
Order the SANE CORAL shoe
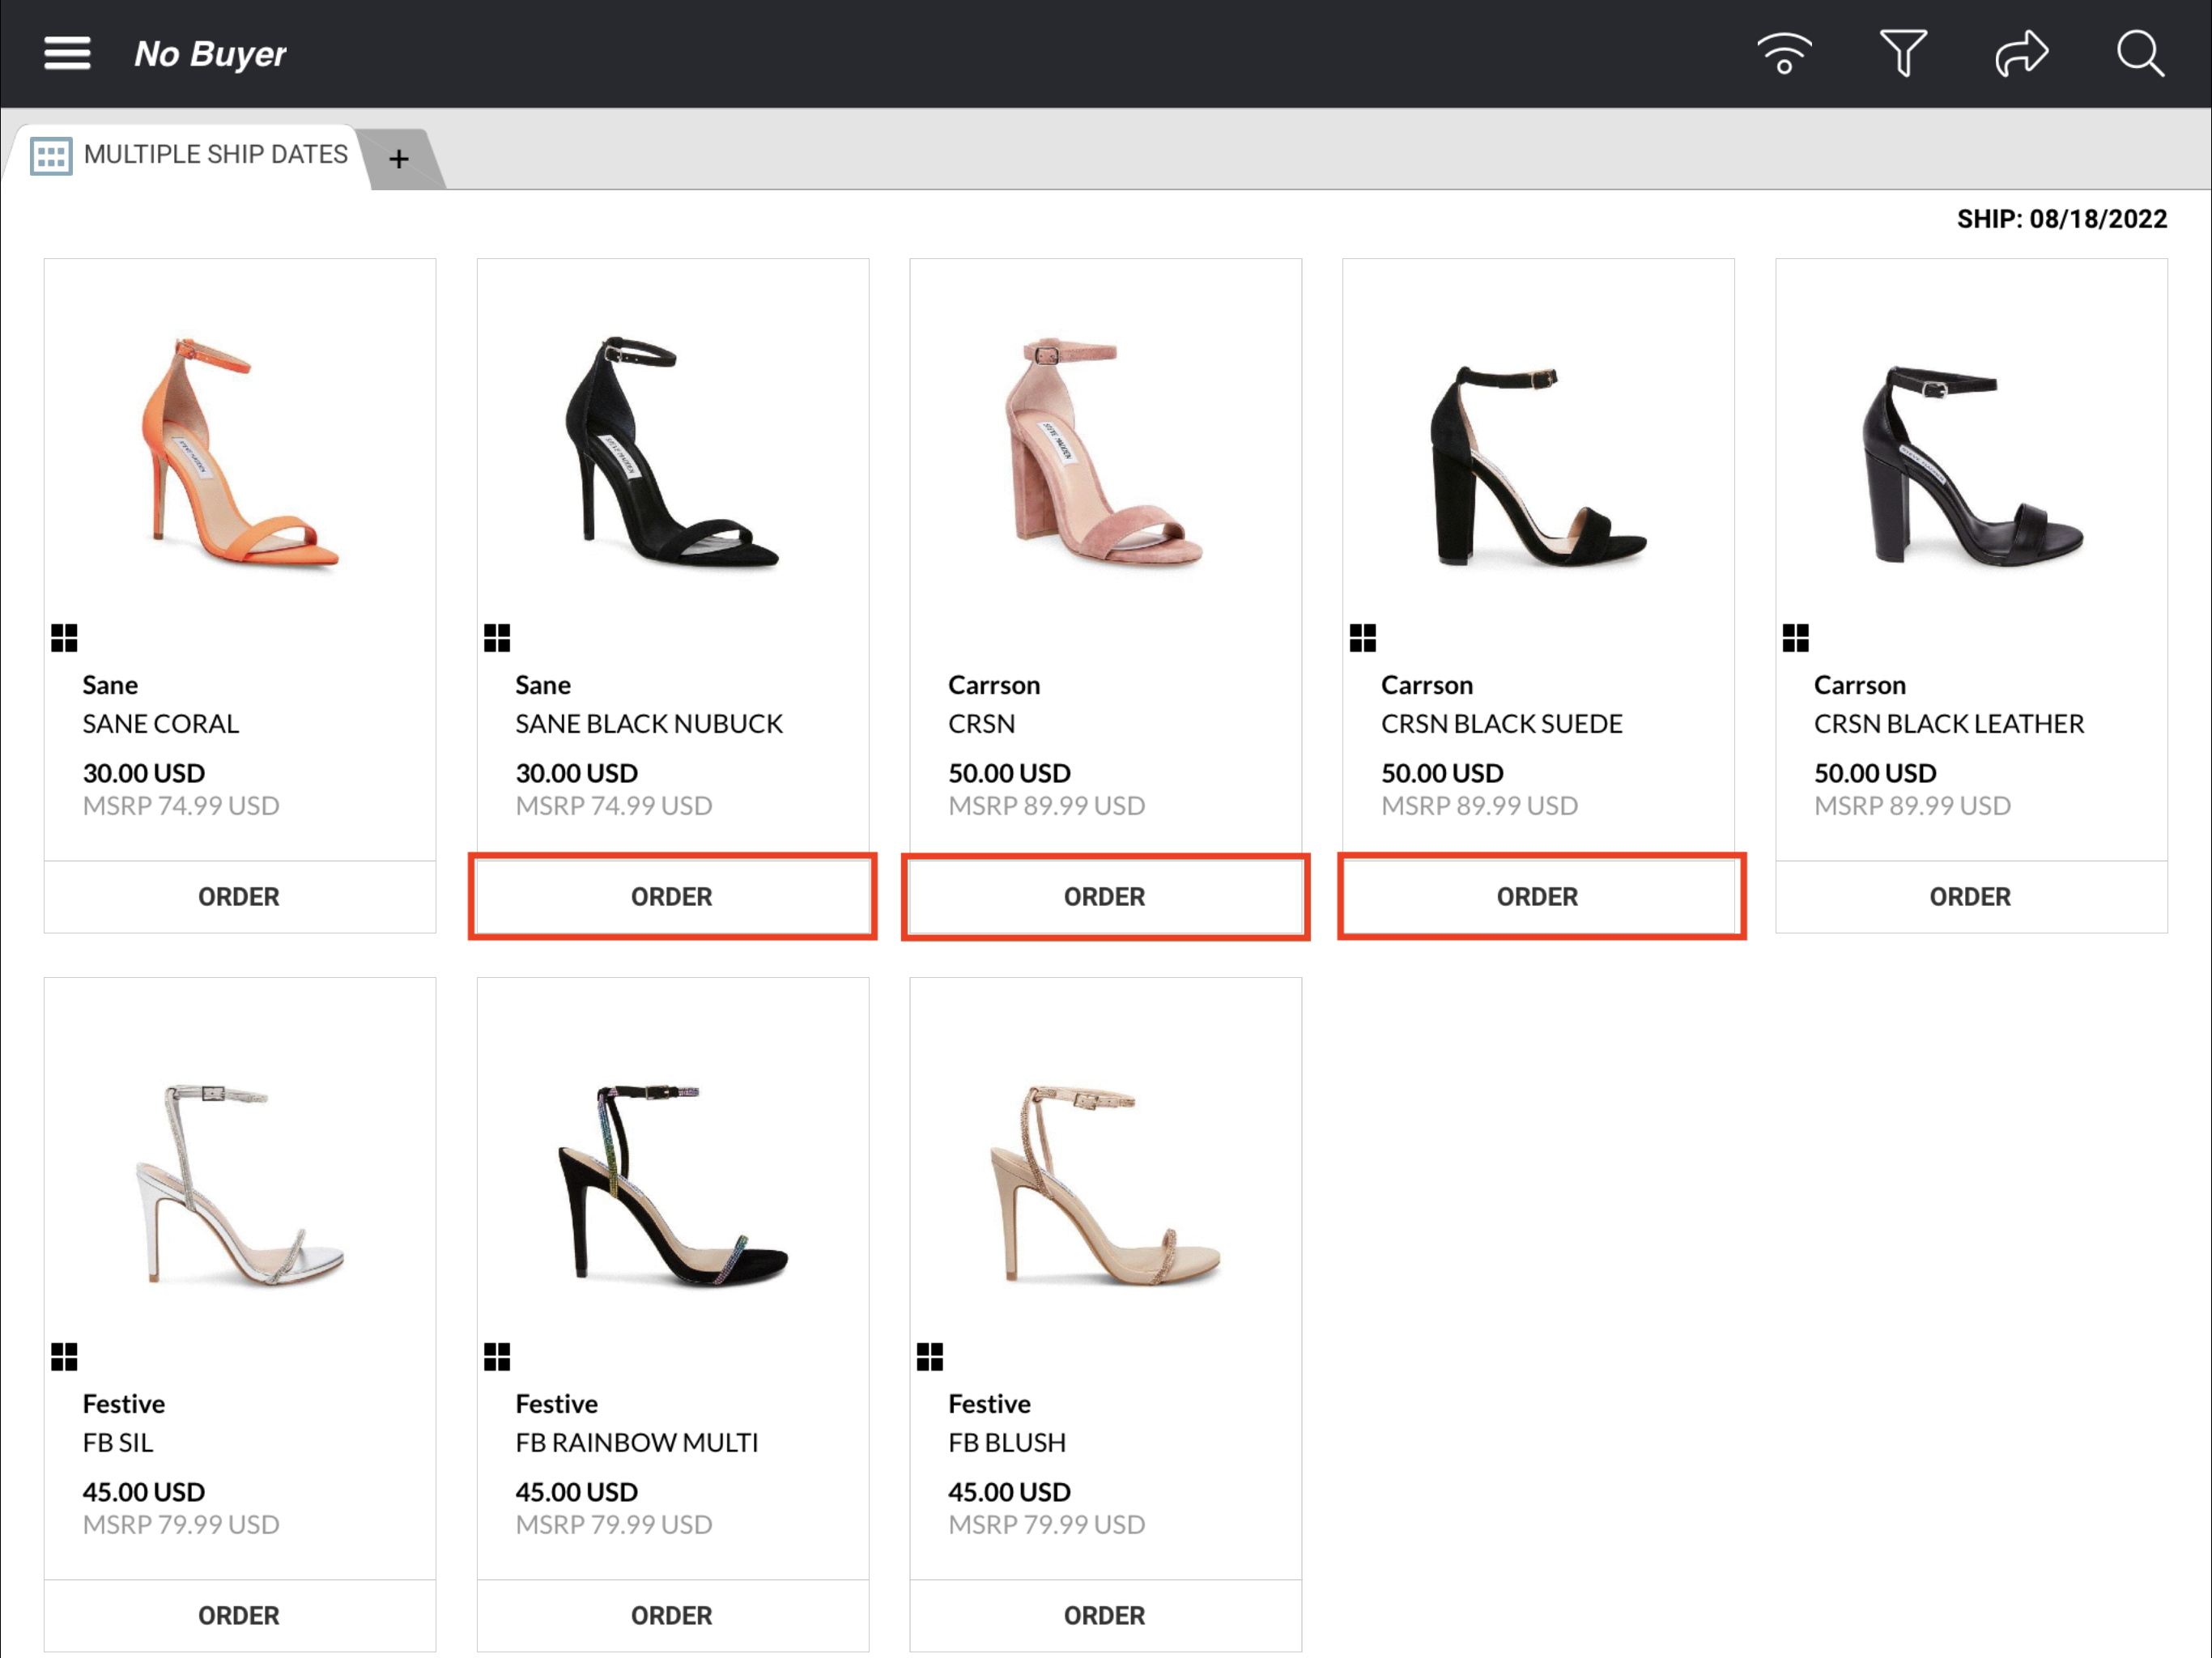(x=239, y=897)
